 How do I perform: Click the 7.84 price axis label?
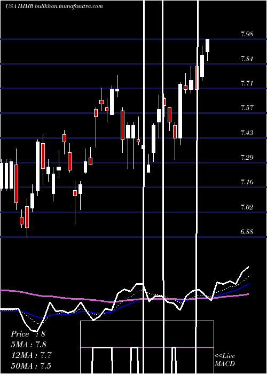pyautogui.click(x=247, y=58)
